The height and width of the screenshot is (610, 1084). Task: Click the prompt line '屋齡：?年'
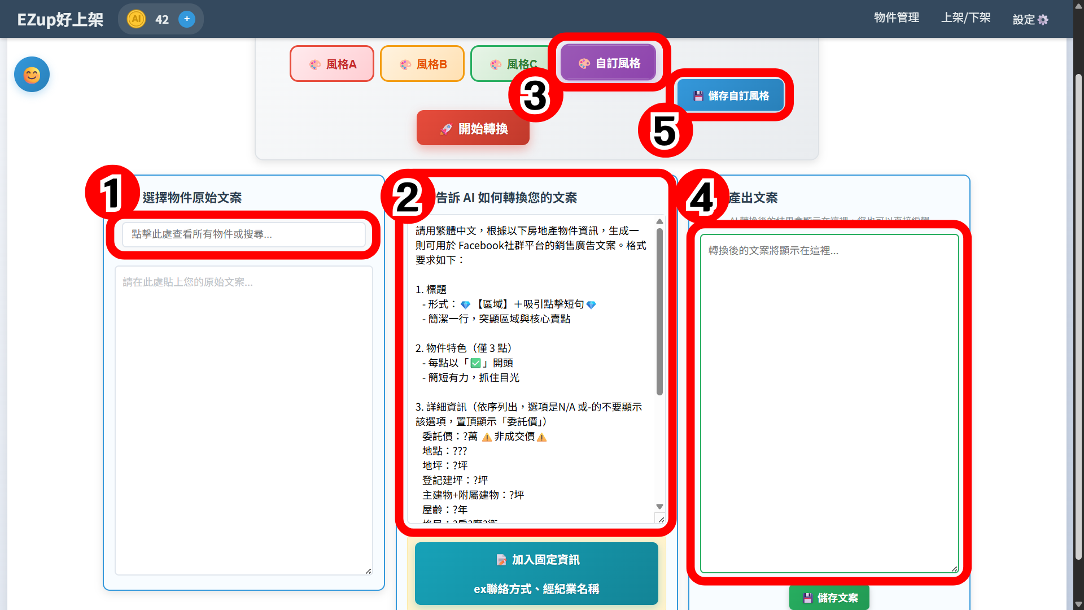(445, 510)
